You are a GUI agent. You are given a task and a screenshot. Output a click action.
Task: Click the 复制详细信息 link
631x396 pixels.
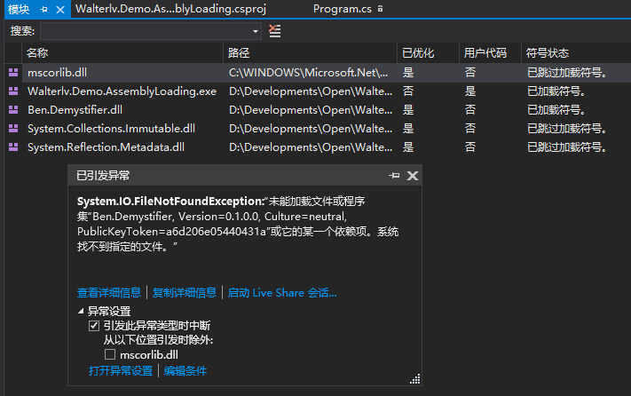pyautogui.click(x=185, y=292)
